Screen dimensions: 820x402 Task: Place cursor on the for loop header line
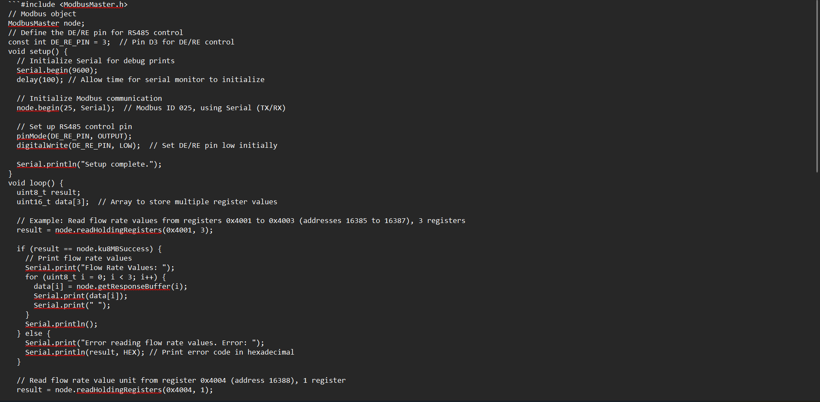96,277
